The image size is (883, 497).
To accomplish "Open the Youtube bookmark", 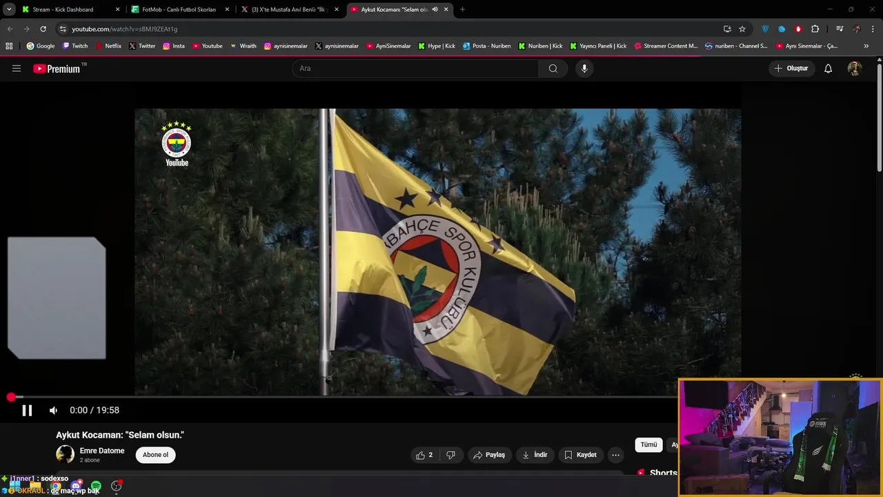I will coord(207,46).
